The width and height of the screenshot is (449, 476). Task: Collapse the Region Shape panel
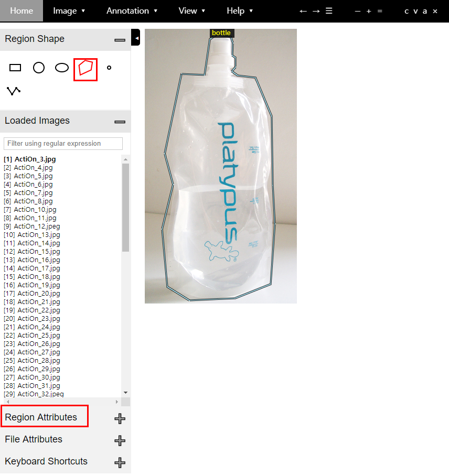120,40
